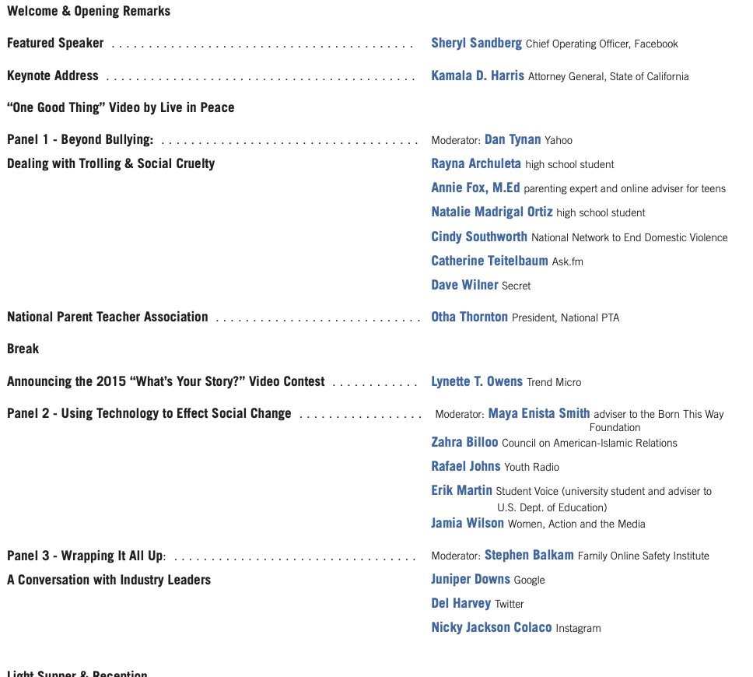Open moderator Maya Enista Smith's link
This screenshot has height=677, width=753.
pyautogui.click(x=539, y=414)
